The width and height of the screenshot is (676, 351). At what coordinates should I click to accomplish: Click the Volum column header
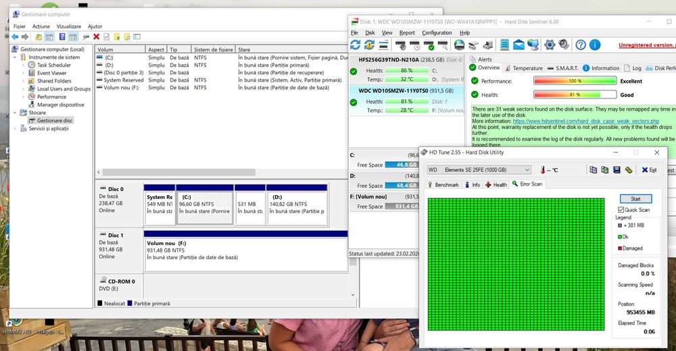point(120,49)
